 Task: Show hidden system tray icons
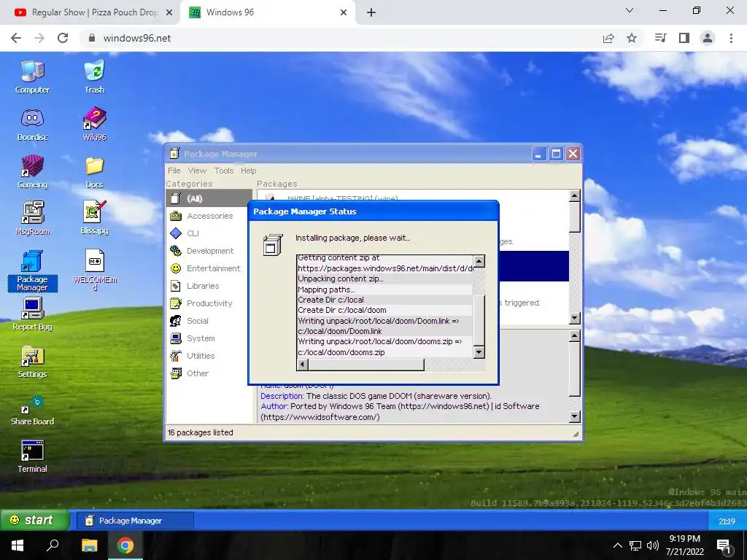pos(617,545)
